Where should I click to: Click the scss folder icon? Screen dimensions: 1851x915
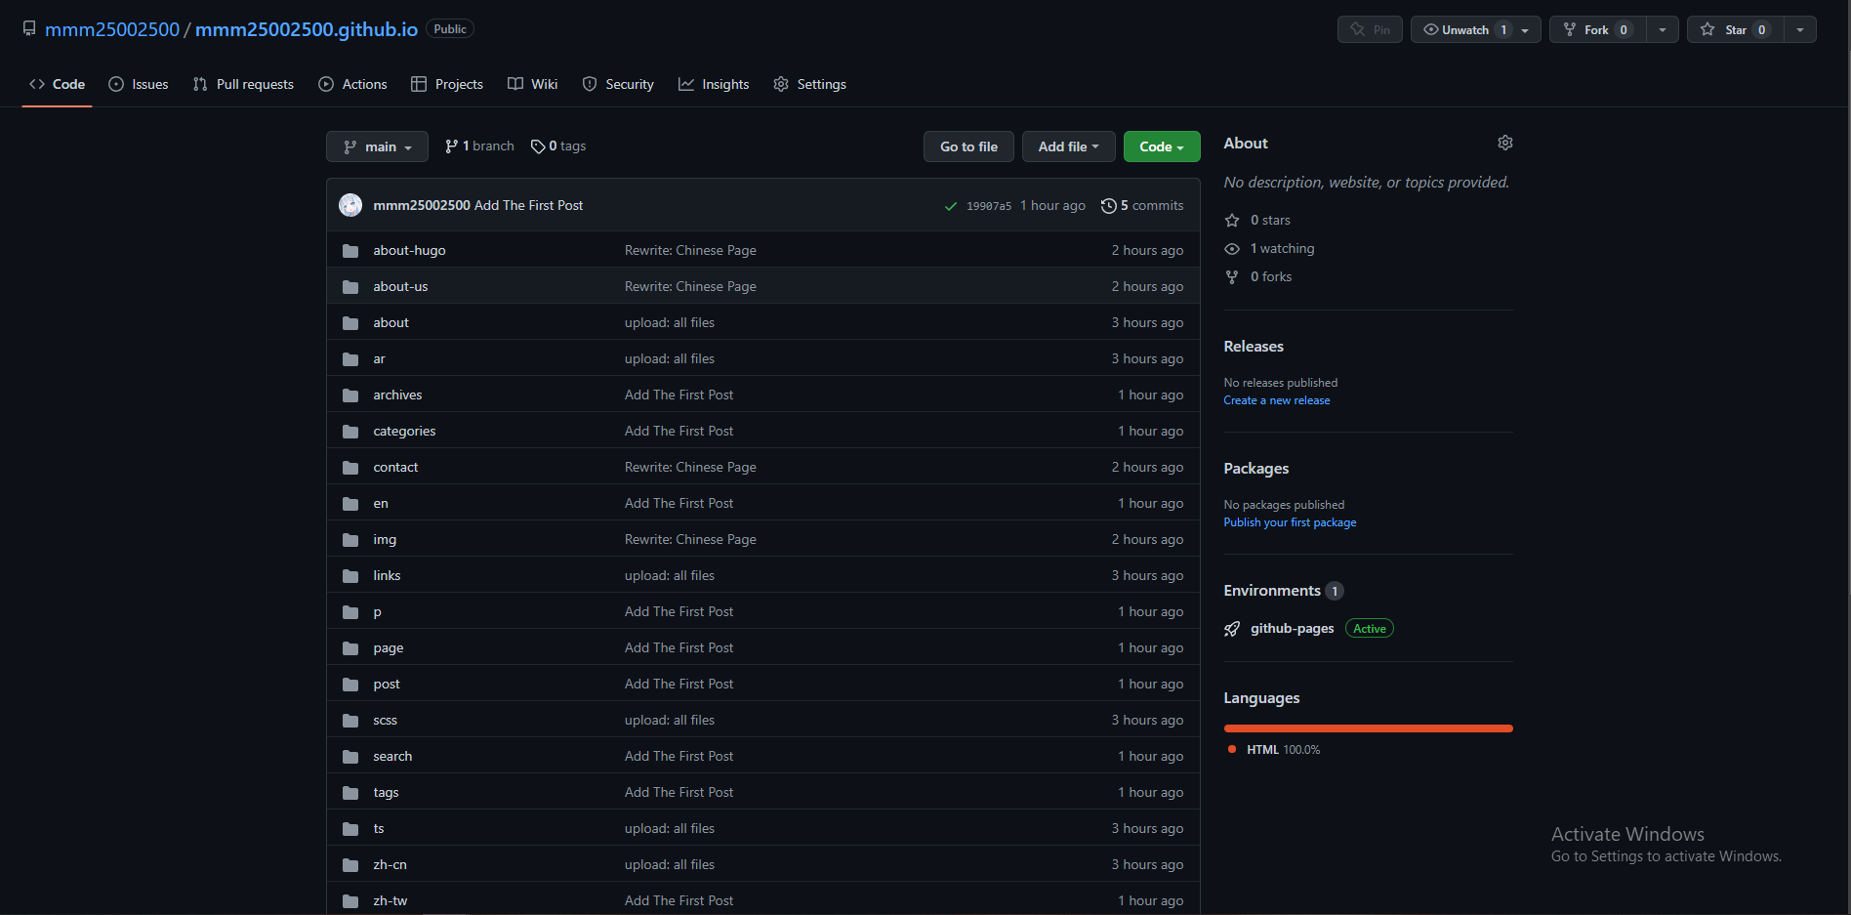pyautogui.click(x=350, y=721)
